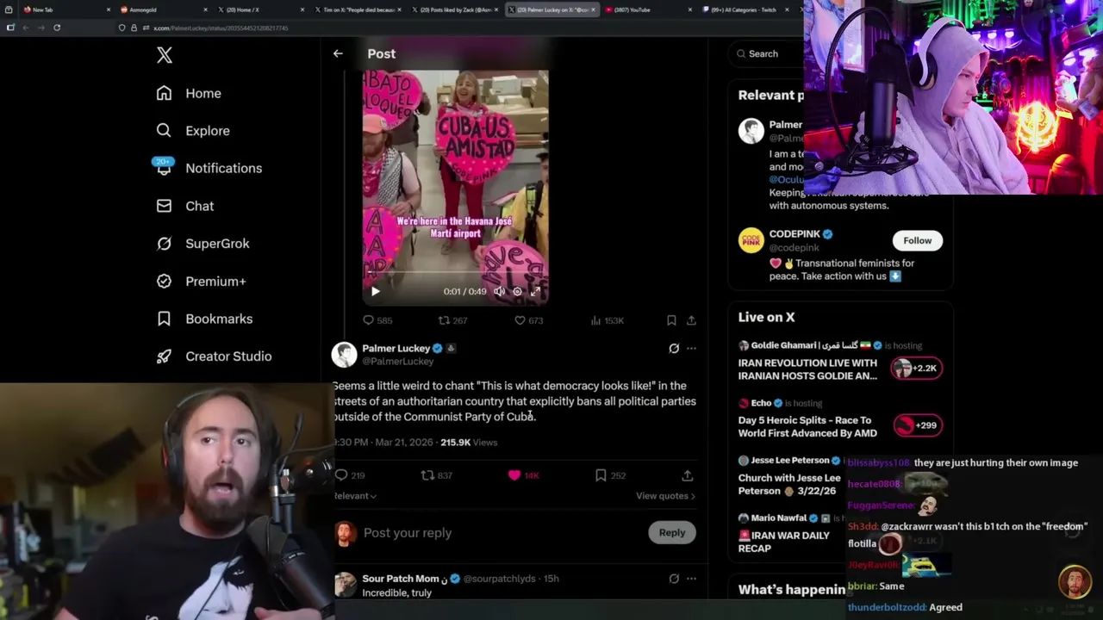The image size is (1103, 620).
Task: Open Creator Studio in the sidebar
Action: pyautogui.click(x=214, y=356)
